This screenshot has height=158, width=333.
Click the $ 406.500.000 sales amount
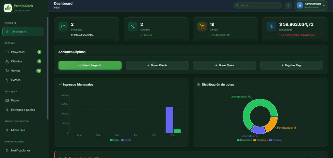(x=221, y=35)
